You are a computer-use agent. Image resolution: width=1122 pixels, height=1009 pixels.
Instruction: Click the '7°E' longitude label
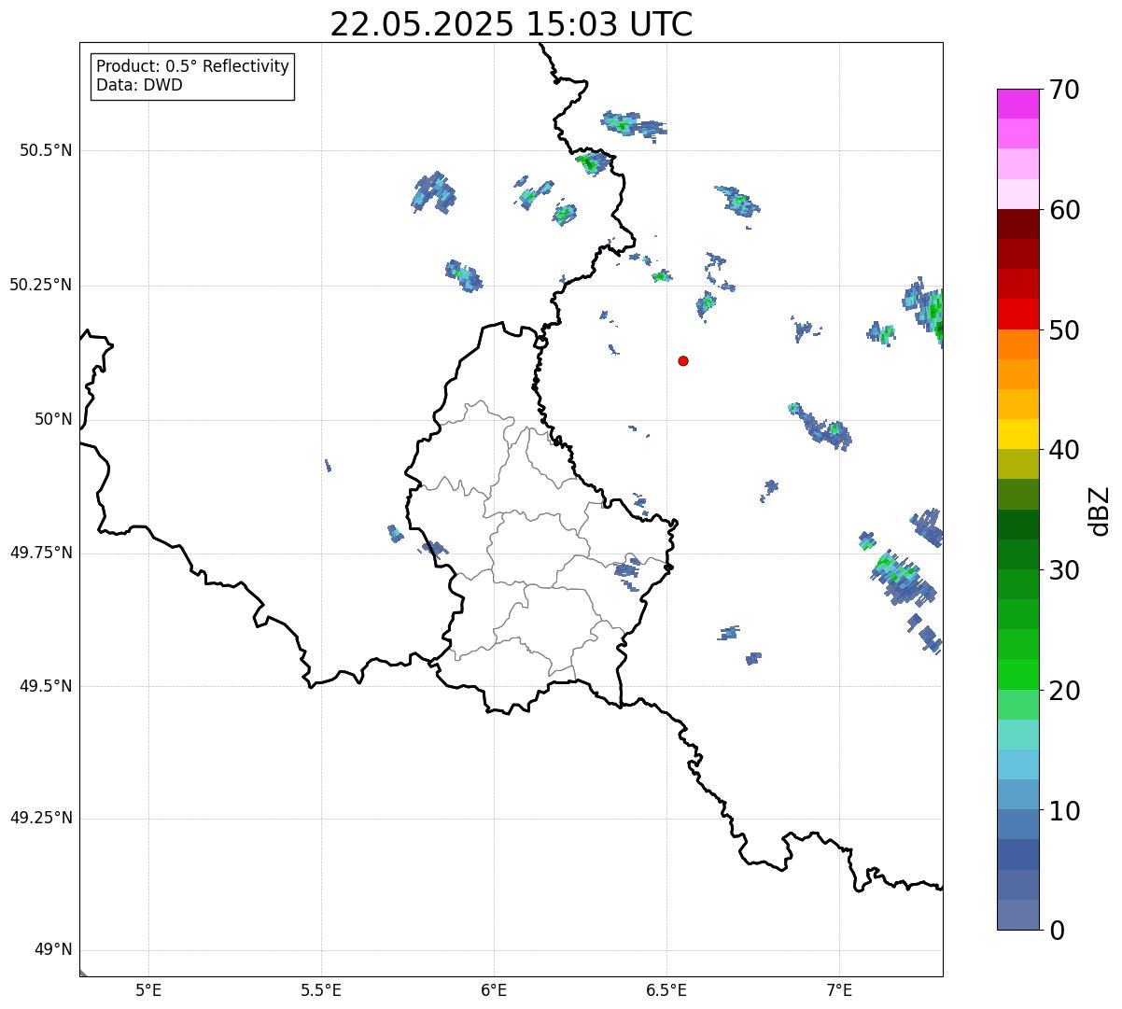click(x=839, y=991)
